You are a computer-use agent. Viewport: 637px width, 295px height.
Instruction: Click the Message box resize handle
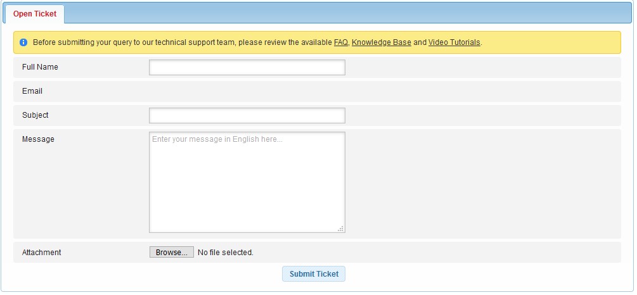pos(341,229)
